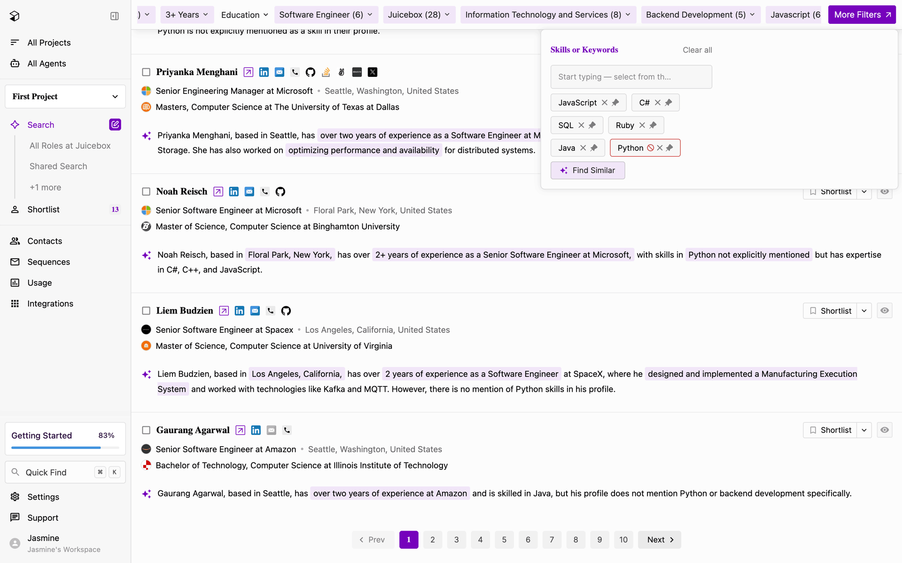The width and height of the screenshot is (902, 563).
Task: Click the new search edit icon
Action: pyautogui.click(x=115, y=125)
